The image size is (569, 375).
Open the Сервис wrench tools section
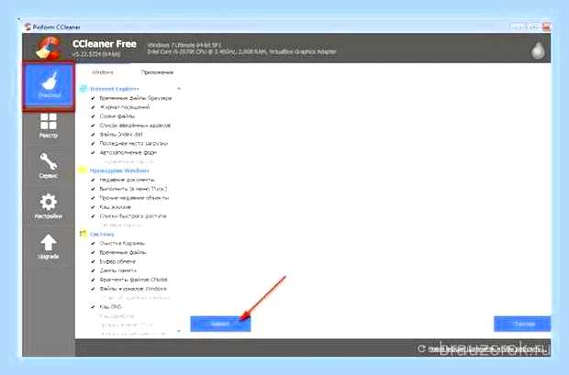(49, 166)
